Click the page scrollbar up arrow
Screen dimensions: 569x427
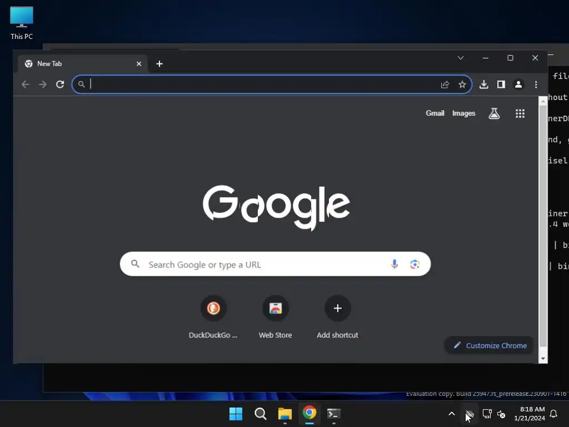pyautogui.click(x=543, y=101)
